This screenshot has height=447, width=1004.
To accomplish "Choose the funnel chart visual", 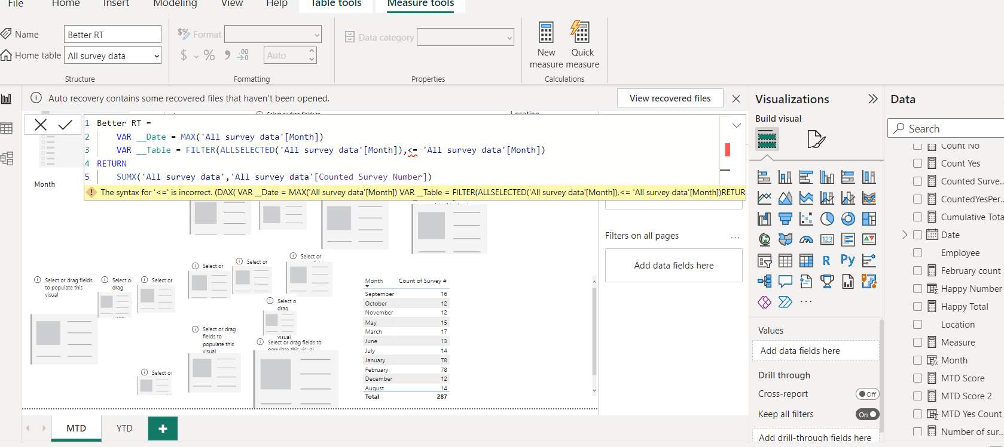I will 785,218.
